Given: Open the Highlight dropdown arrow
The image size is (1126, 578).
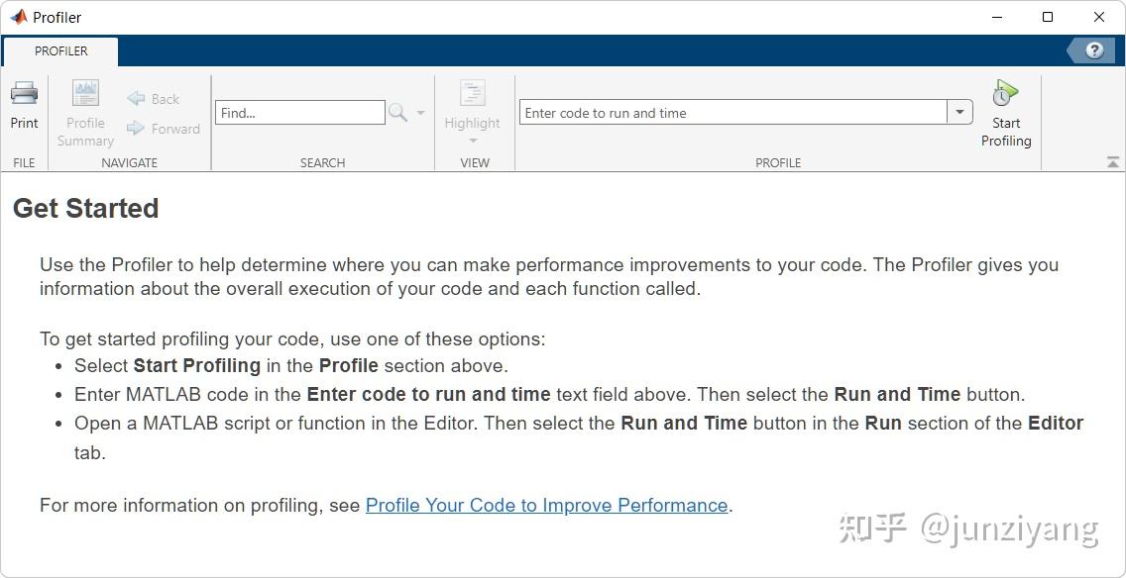Looking at the screenshot, I should point(472,141).
